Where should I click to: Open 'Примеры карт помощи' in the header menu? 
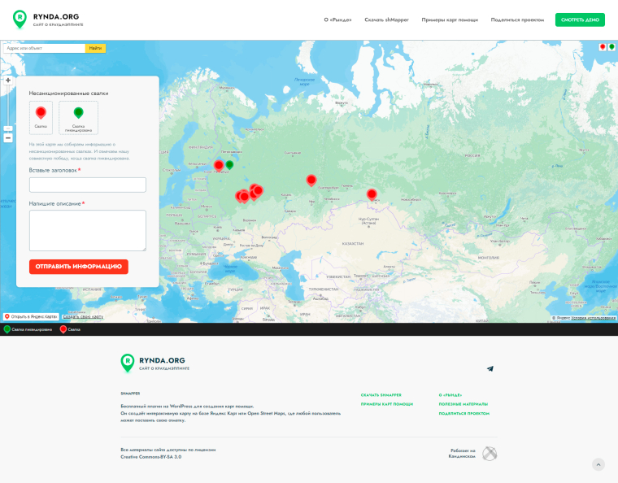tap(450, 20)
